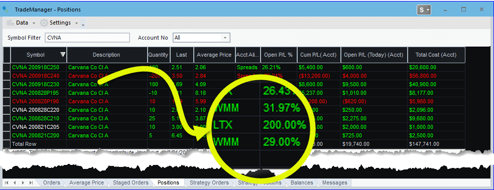Jump to first sheet tab arrow

[x=7, y=183]
